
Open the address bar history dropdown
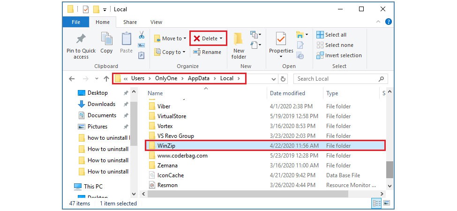pos(273,79)
